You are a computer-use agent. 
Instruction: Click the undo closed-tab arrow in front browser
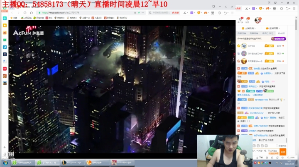[225, 13]
